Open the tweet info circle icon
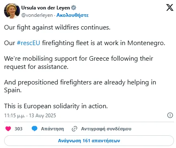 170,115
